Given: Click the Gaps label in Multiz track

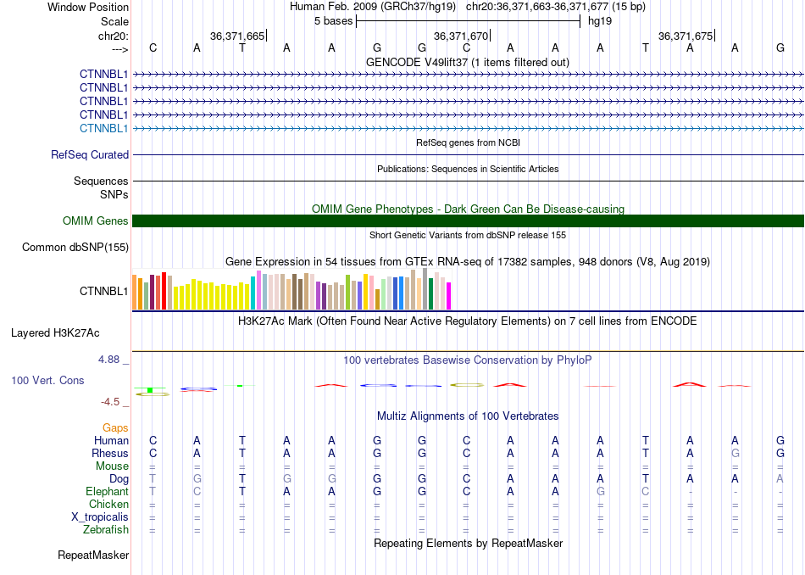Looking at the screenshot, I should [115, 427].
